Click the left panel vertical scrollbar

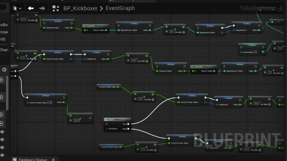[7, 93]
